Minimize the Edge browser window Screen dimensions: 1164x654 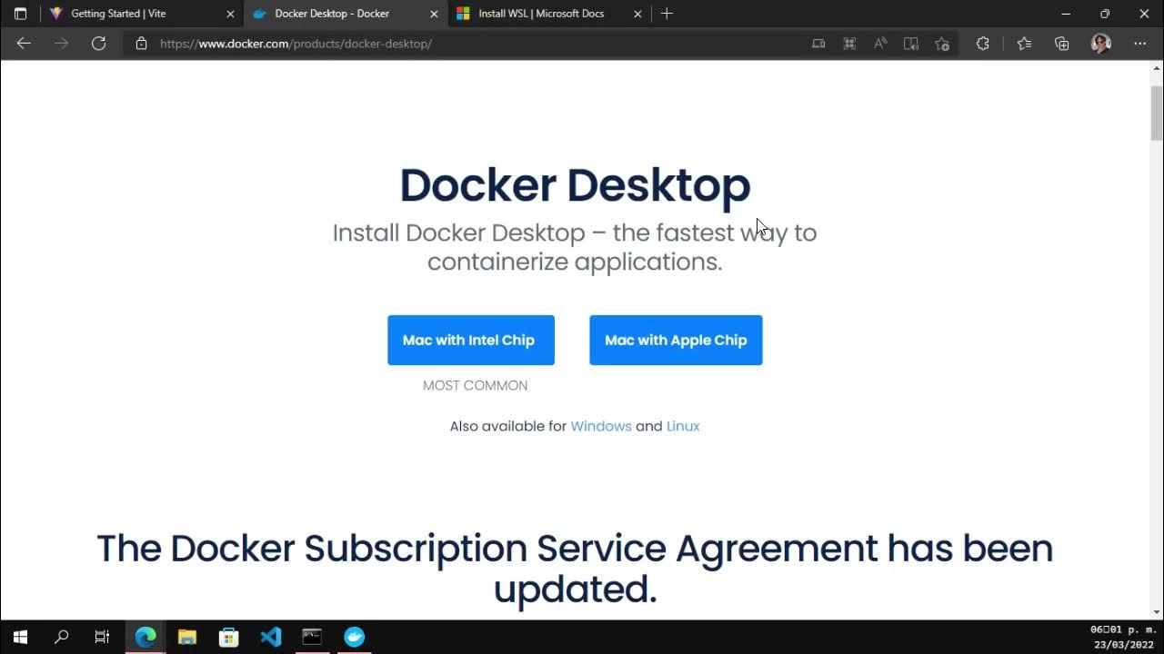point(1066,14)
